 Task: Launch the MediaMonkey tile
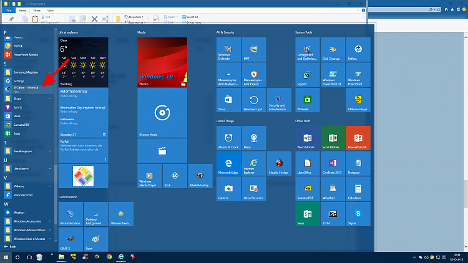pos(200,176)
